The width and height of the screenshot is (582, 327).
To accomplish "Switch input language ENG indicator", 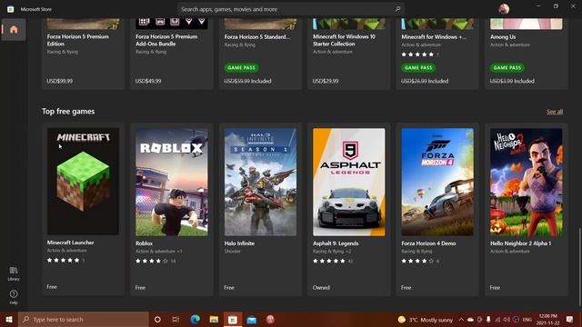I will coord(527,320).
